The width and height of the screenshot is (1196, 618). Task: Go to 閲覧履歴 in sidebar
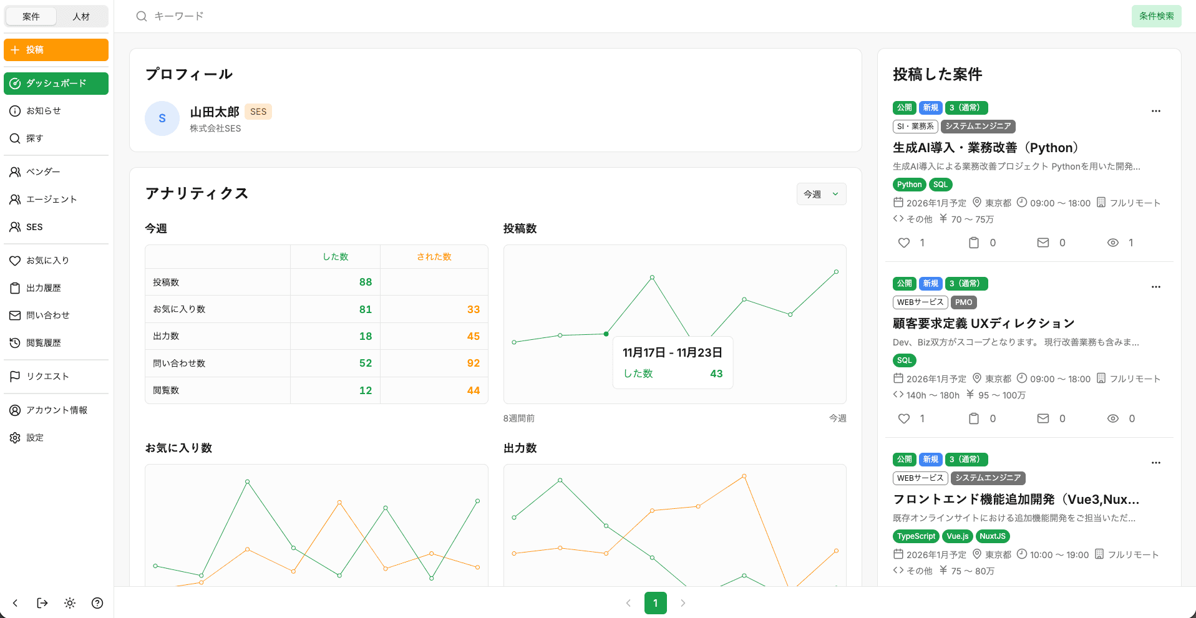click(x=44, y=343)
